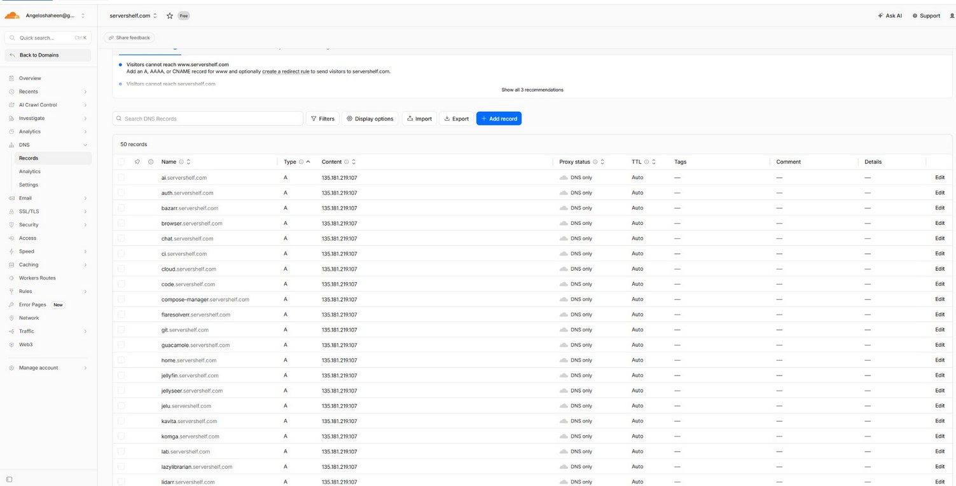Open the Quick search box
956x486 pixels.
(x=48, y=38)
